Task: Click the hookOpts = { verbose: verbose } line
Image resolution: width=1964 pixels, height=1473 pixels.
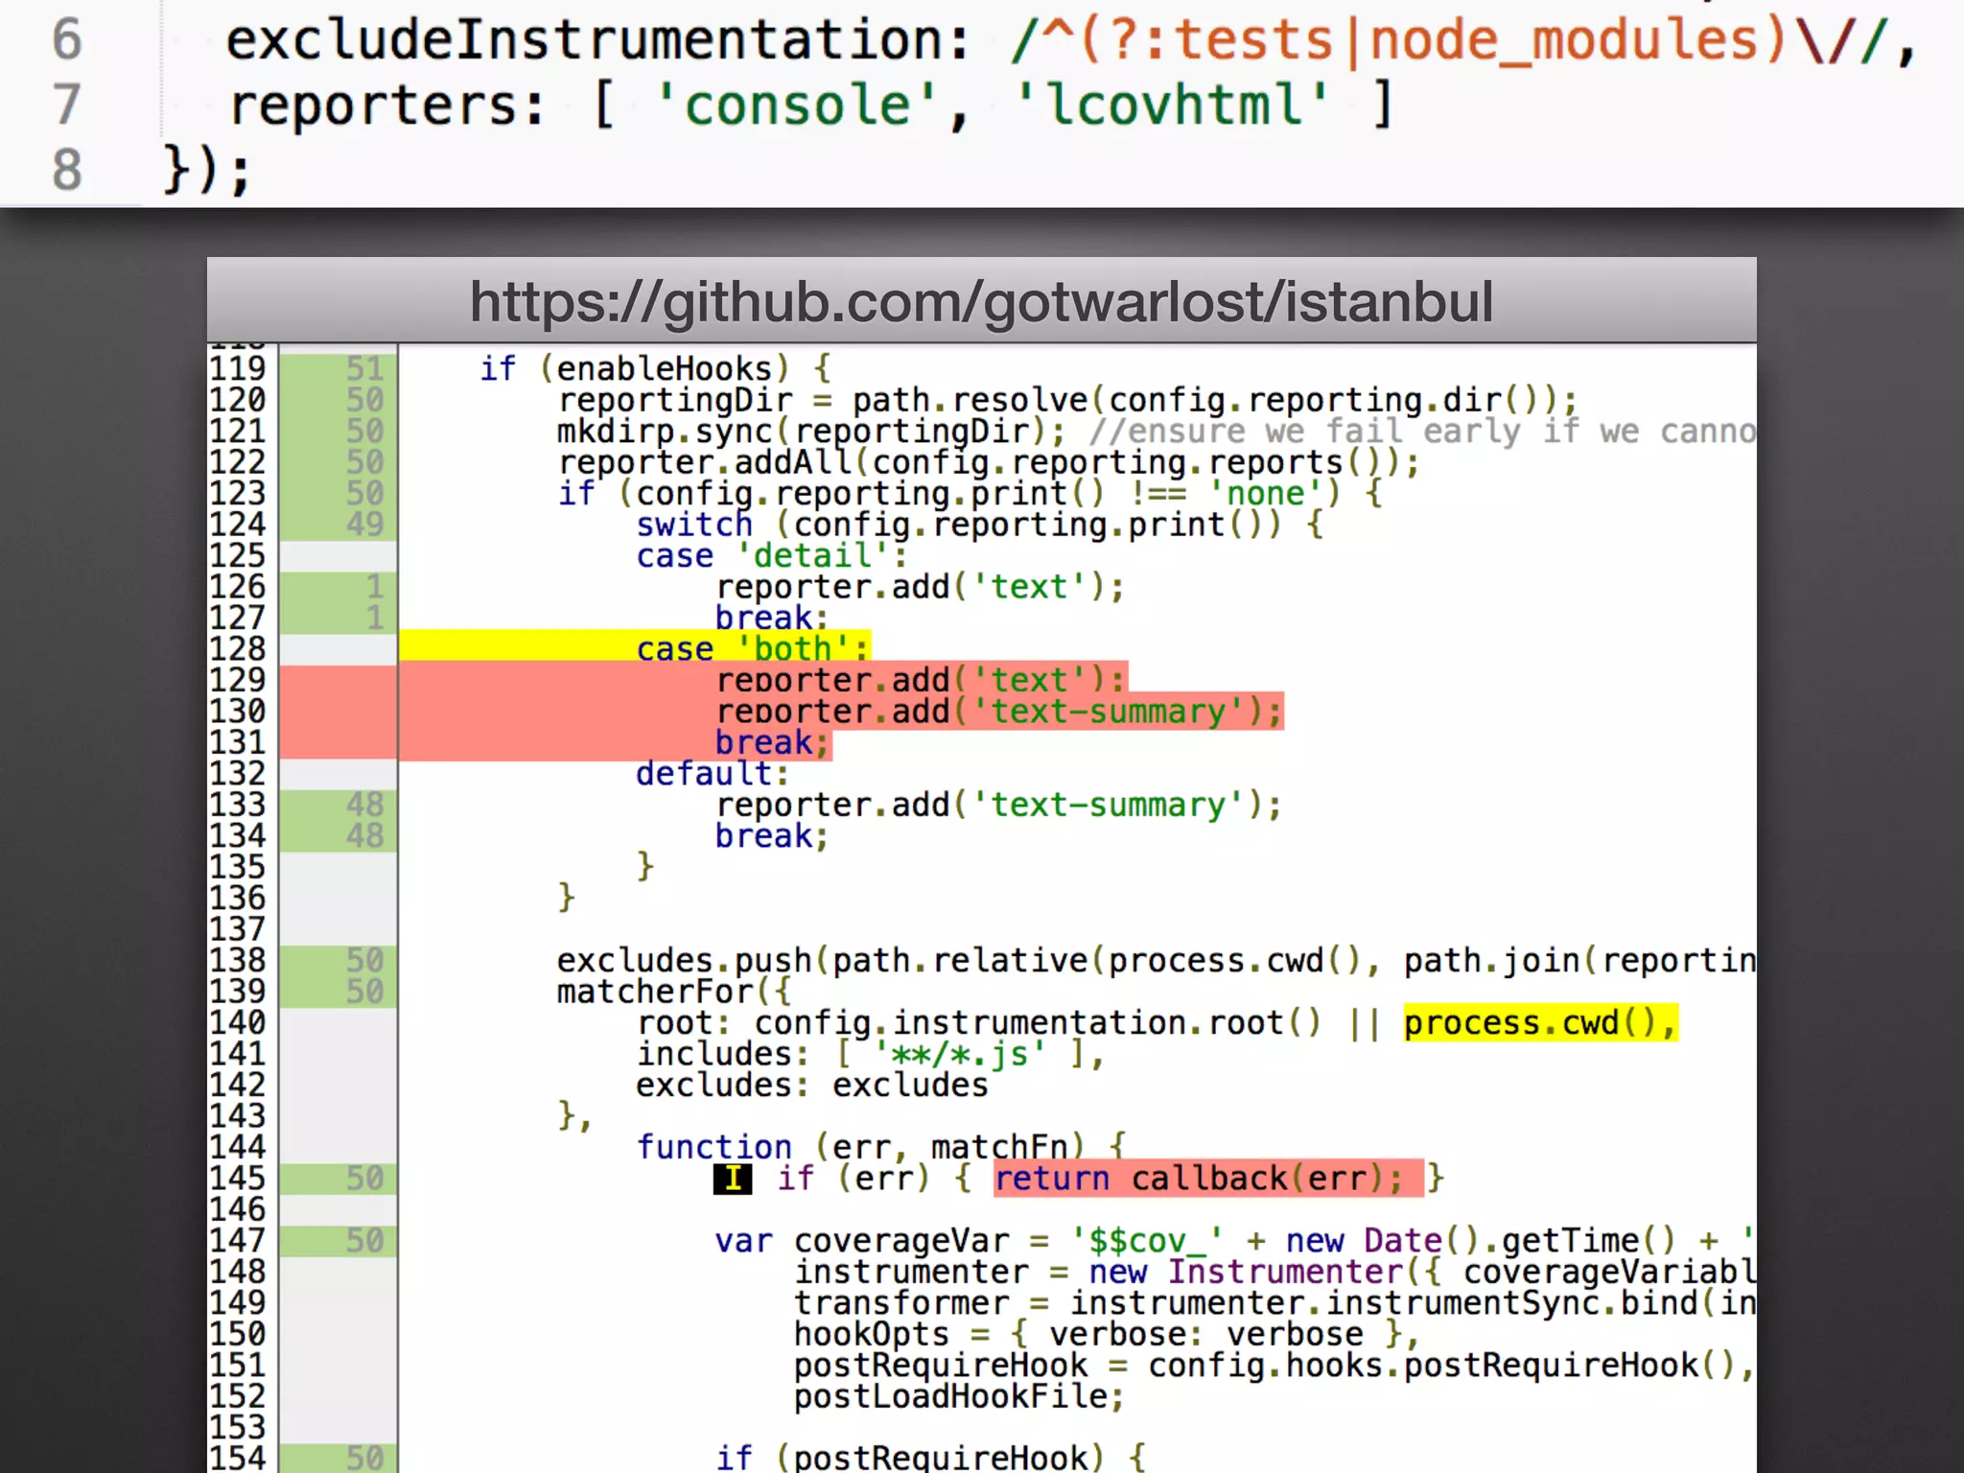Action: tap(1107, 1335)
